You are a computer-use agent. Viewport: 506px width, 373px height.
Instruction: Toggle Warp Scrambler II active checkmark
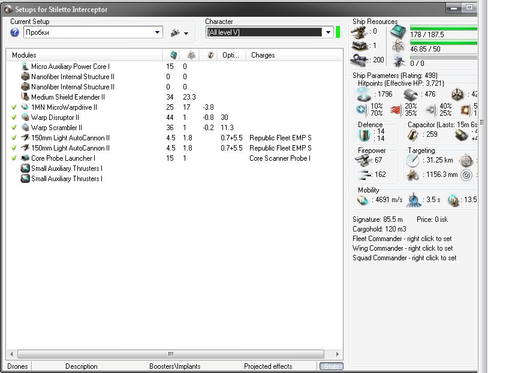pos(14,128)
